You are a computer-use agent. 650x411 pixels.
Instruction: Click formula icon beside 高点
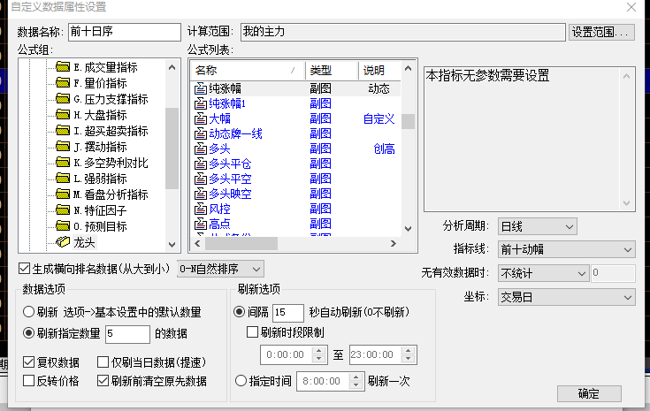[x=201, y=224]
